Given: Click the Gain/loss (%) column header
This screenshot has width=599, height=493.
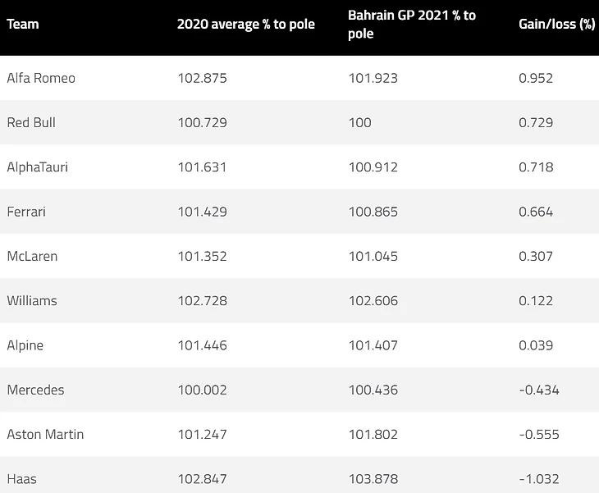Looking at the screenshot, I should pos(556,24).
